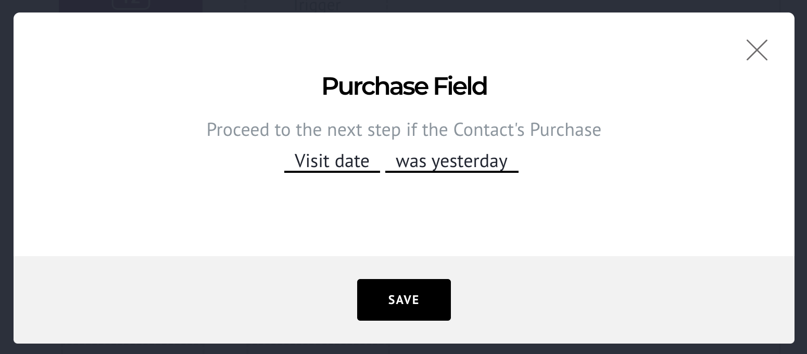Select the underlined Visit date selector
This screenshot has height=354, width=807.
coord(332,161)
